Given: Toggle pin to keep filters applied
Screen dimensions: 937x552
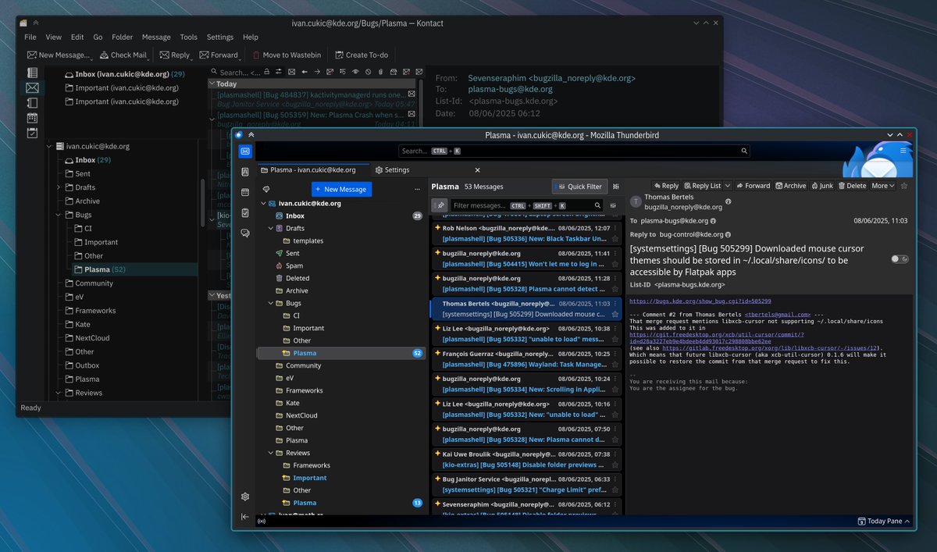Looking at the screenshot, I should tap(440, 205).
